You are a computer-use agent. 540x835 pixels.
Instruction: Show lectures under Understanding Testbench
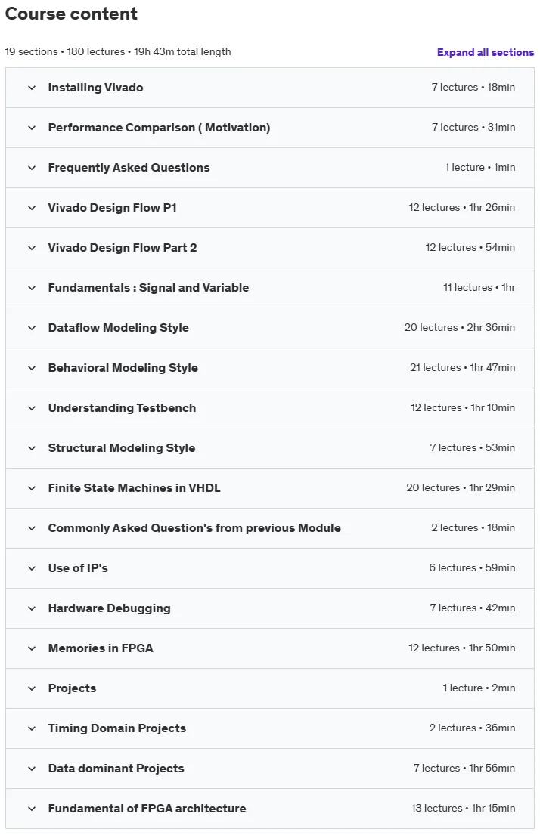(270, 408)
